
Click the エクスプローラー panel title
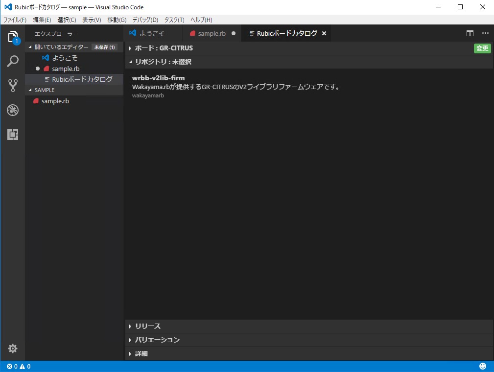[x=56, y=34]
